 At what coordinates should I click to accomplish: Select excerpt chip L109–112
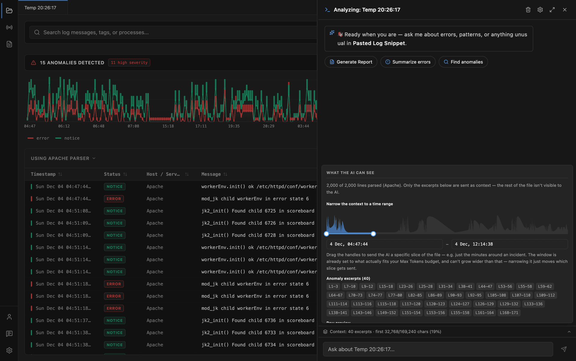point(546,295)
